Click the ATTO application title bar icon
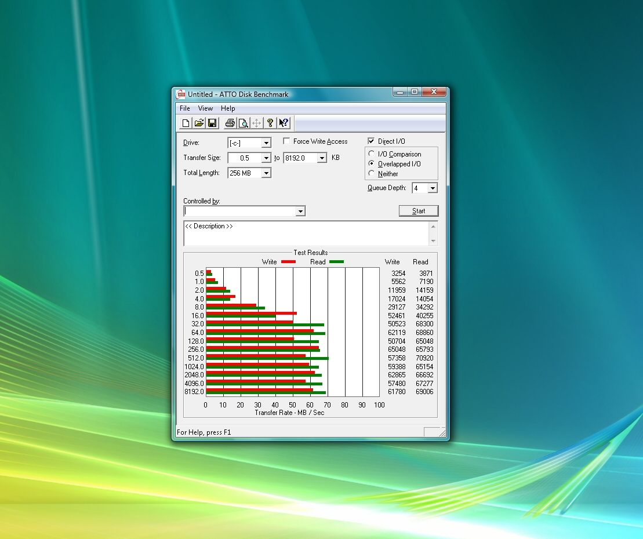643x539 pixels. point(180,94)
